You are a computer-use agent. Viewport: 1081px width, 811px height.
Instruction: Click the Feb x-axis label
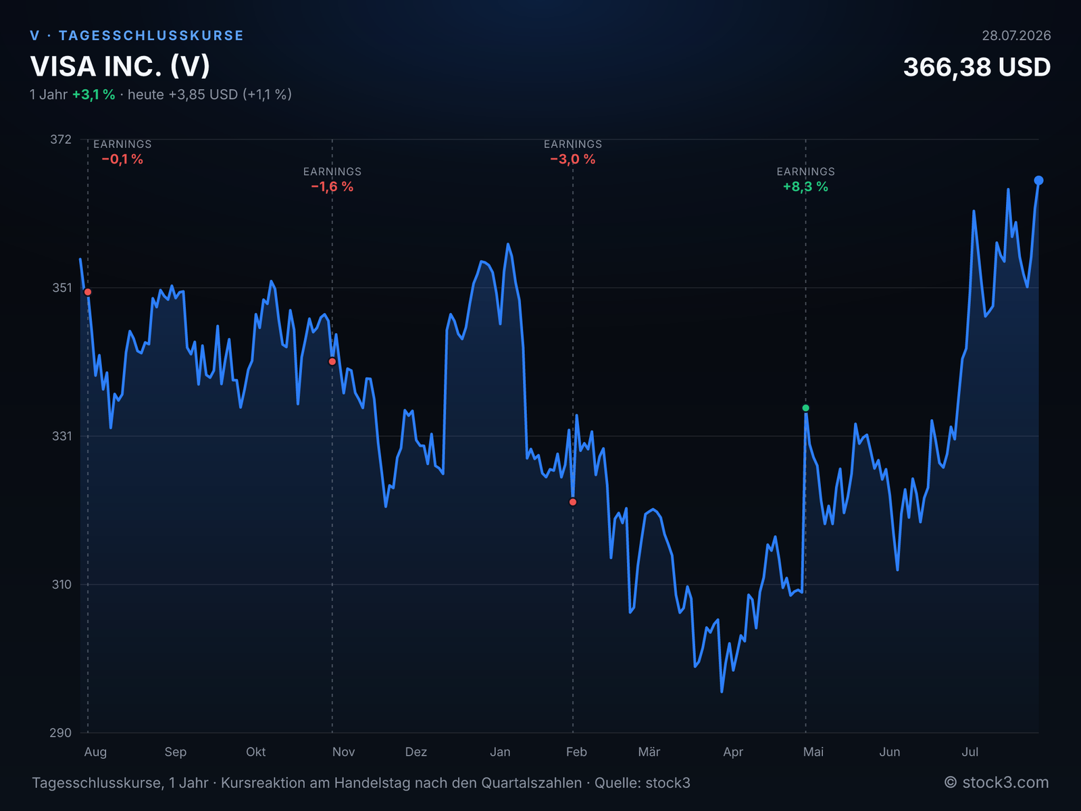click(x=576, y=752)
